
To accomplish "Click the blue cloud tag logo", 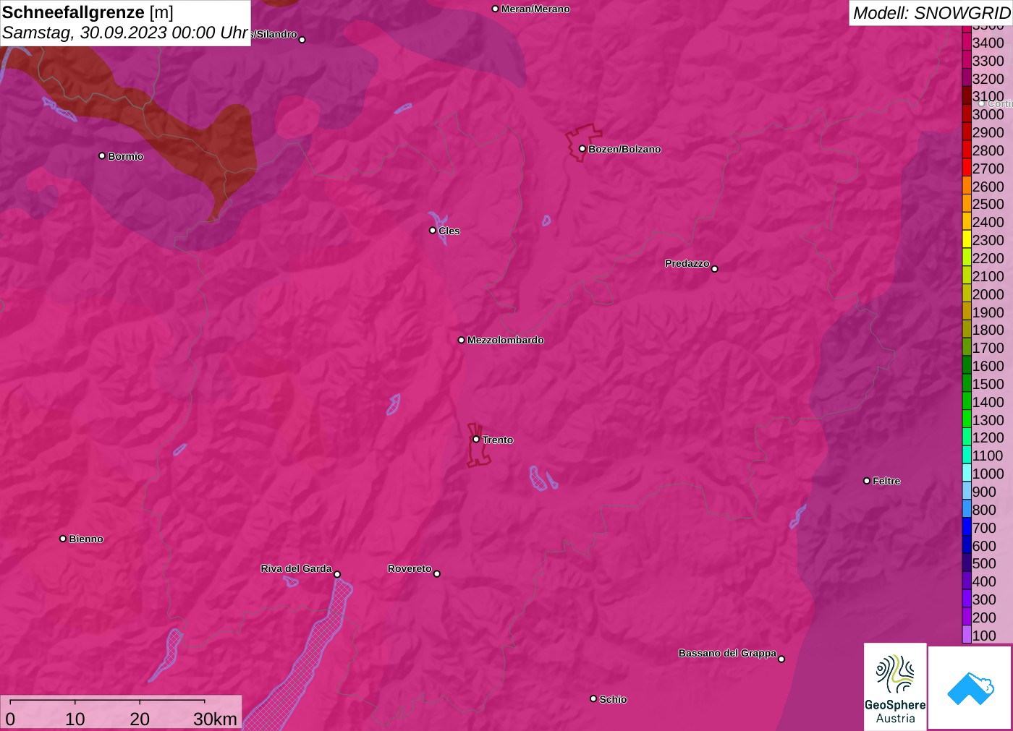I will [970, 688].
